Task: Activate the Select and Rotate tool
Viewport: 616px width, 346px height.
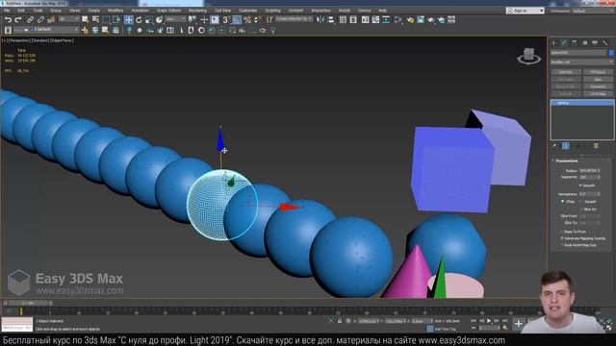Action: point(139,19)
